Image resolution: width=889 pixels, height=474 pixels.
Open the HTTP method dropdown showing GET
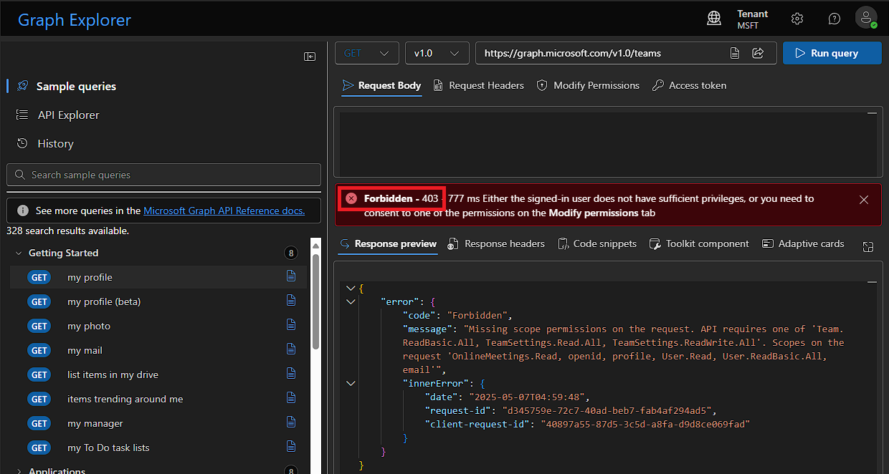366,52
